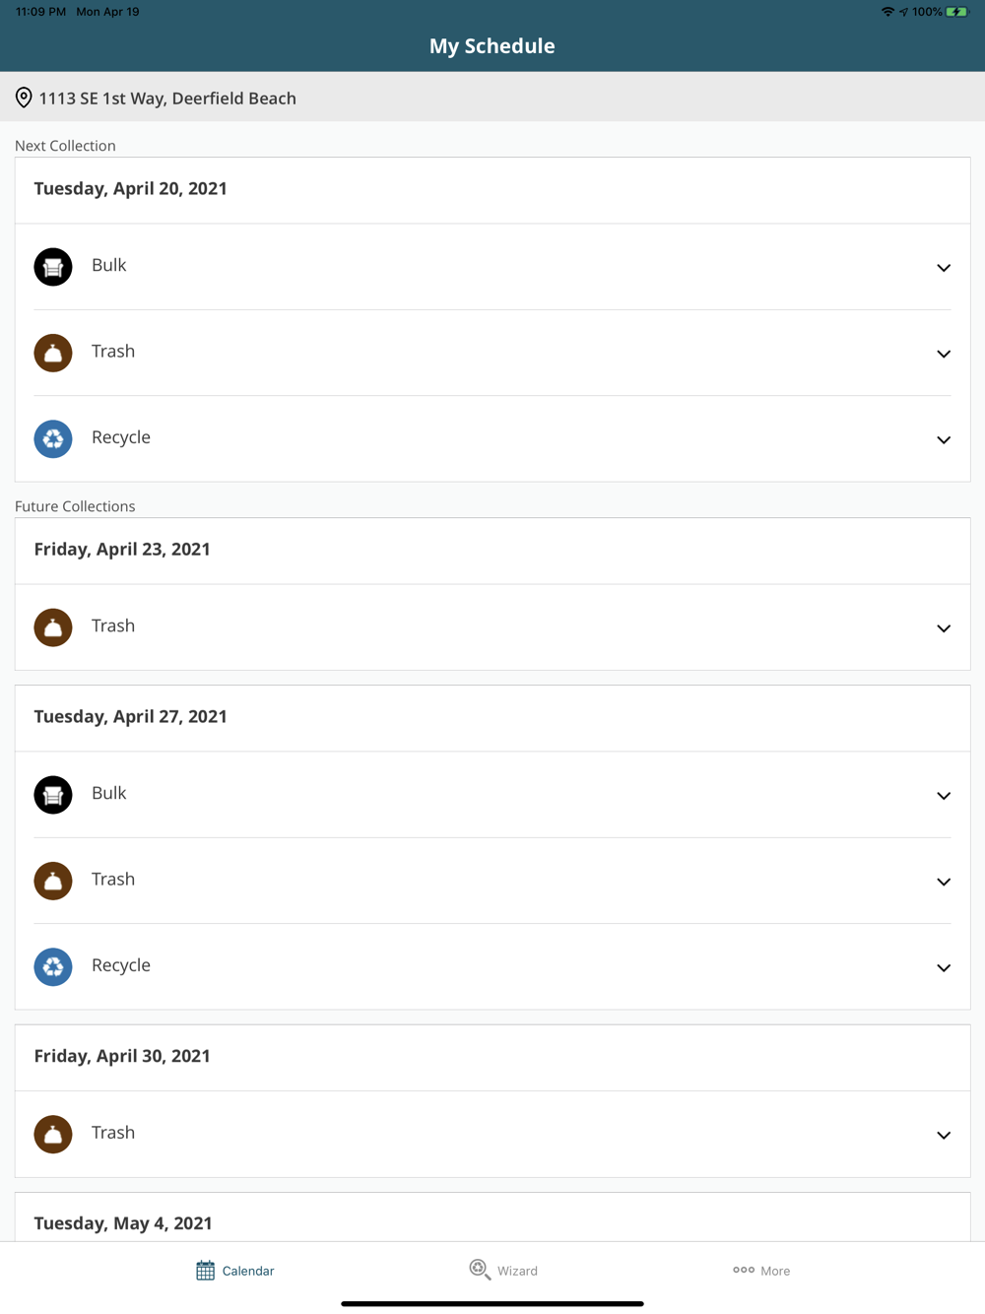Open Recycle row label for April 27
Screen dimensions: 985x1314
point(121,965)
